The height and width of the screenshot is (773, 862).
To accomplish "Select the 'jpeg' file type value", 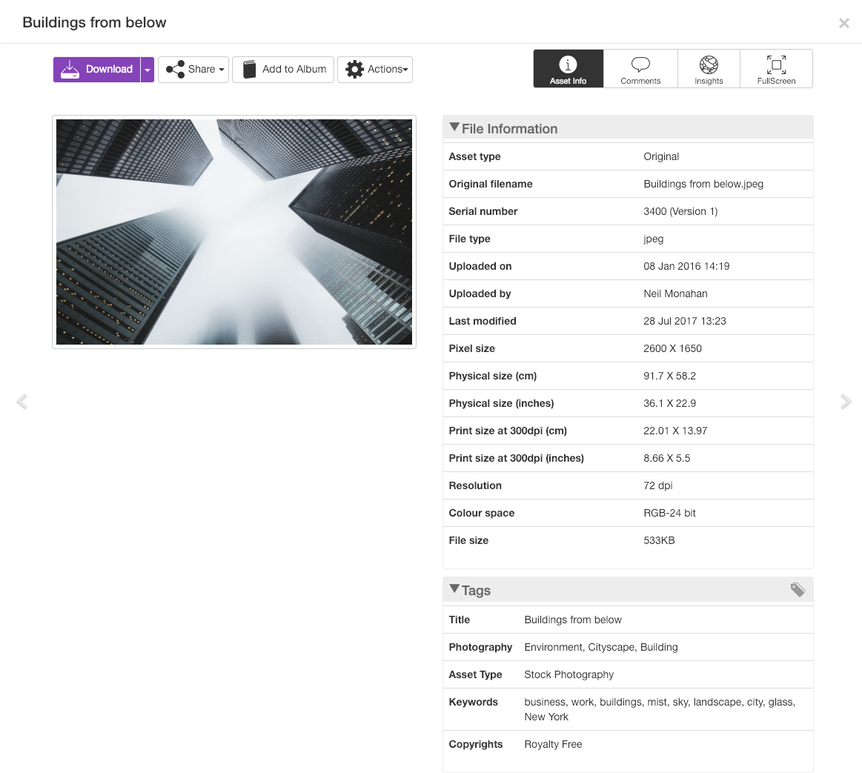I will click(654, 239).
